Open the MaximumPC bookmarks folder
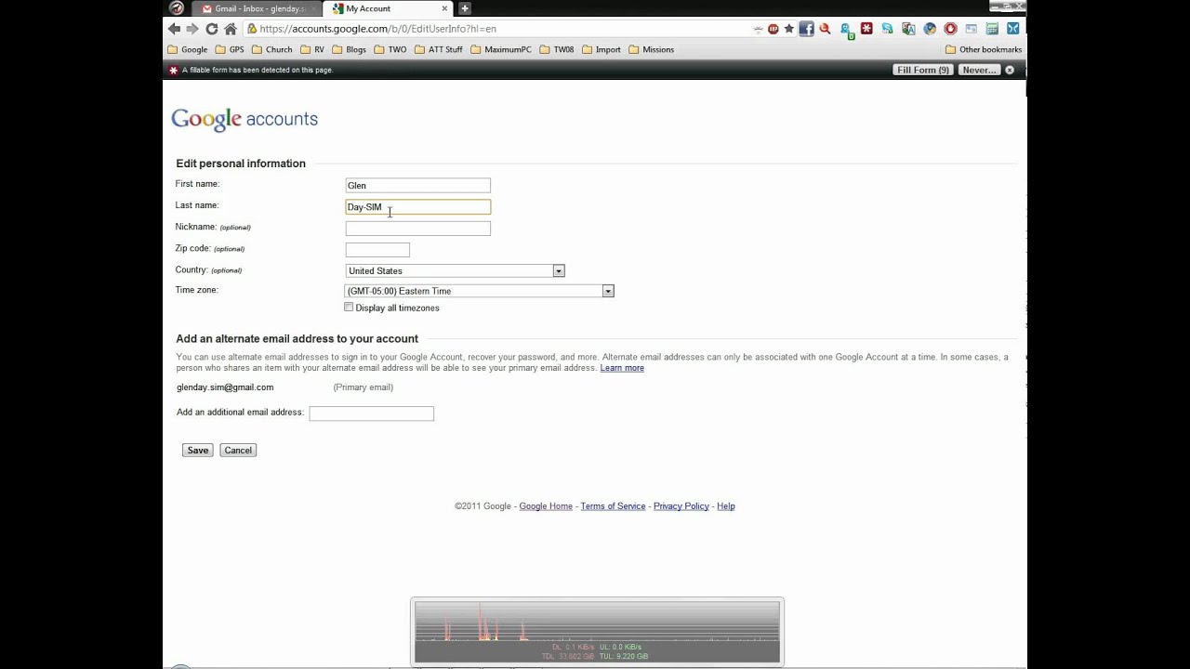Image resolution: width=1190 pixels, height=669 pixels. coord(501,49)
